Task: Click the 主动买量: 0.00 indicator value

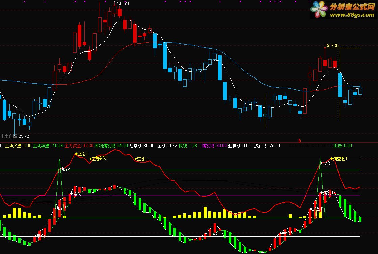Action: click(18, 146)
